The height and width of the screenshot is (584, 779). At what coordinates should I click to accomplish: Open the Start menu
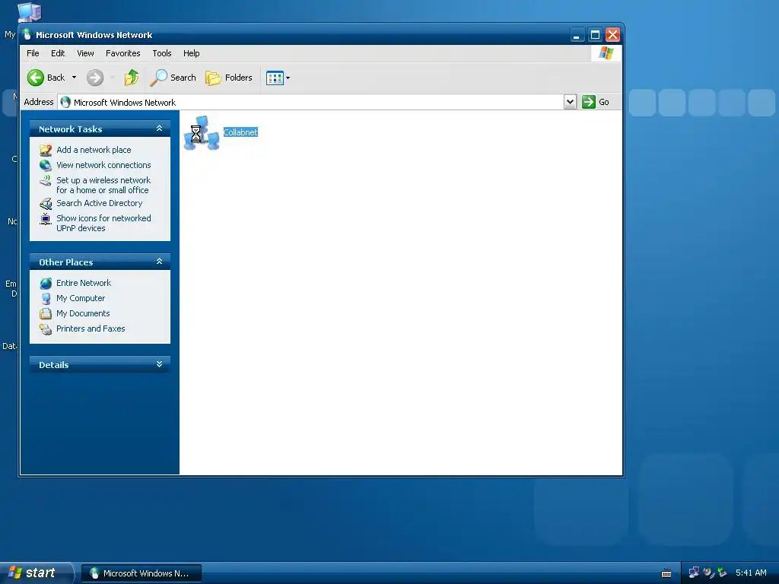37,573
